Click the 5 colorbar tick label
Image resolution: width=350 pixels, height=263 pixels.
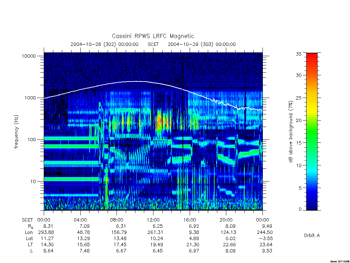[300, 188]
